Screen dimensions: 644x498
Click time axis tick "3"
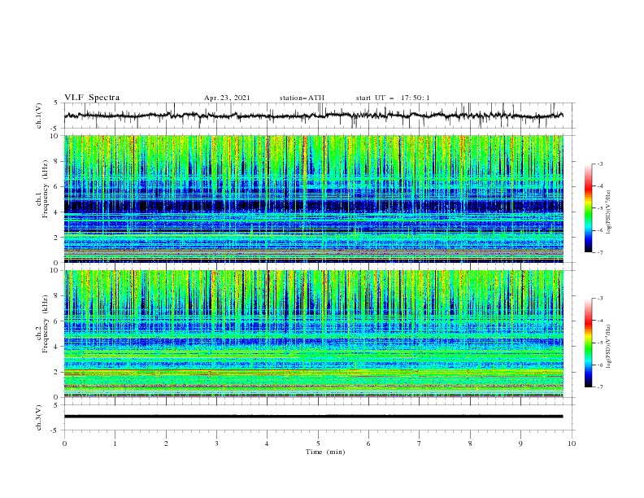(216, 443)
